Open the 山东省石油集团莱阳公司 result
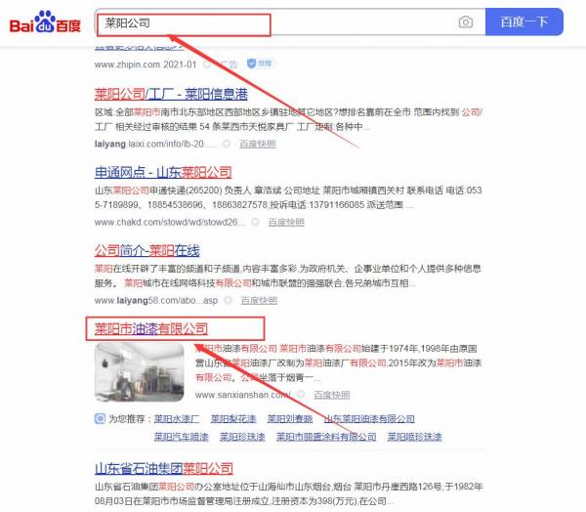The image size is (586, 512). [x=163, y=468]
